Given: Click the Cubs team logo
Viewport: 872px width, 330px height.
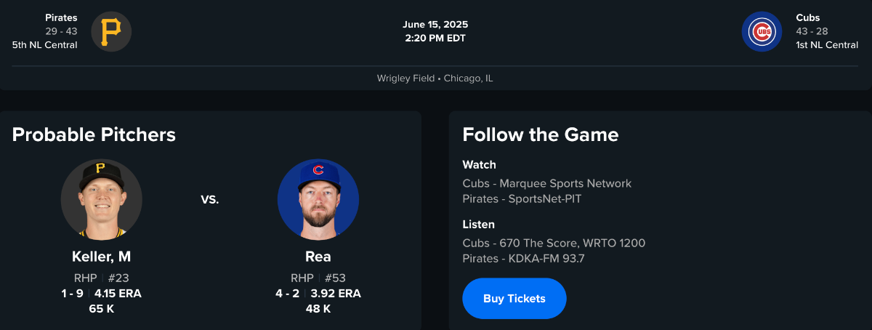Looking at the screenshot, I should point(762,31).
